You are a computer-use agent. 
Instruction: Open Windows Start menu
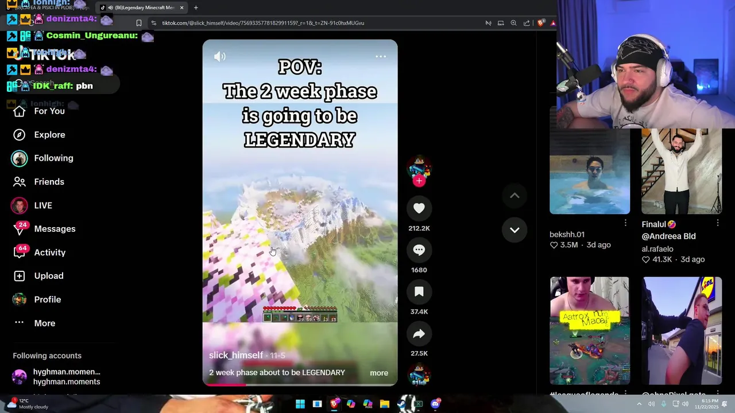pos(300,404)
